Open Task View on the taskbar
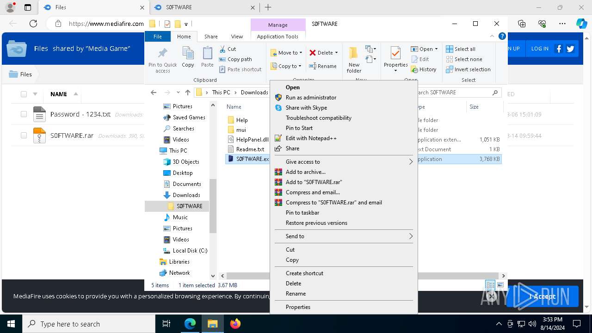 point(167,324)
